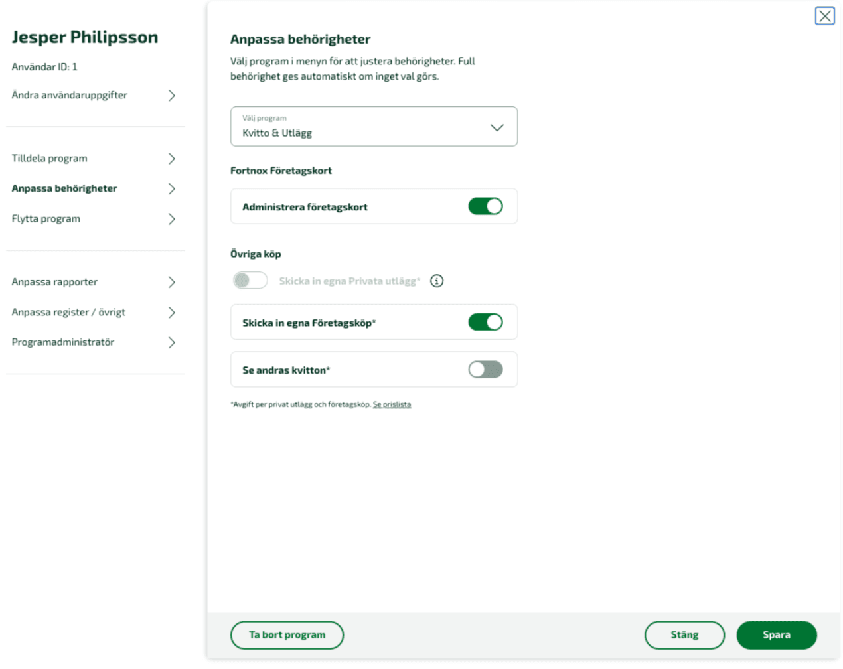This screenshot has height=669, width=843.
Task: Click the Ta bort program button
Action: pos(287,635)
